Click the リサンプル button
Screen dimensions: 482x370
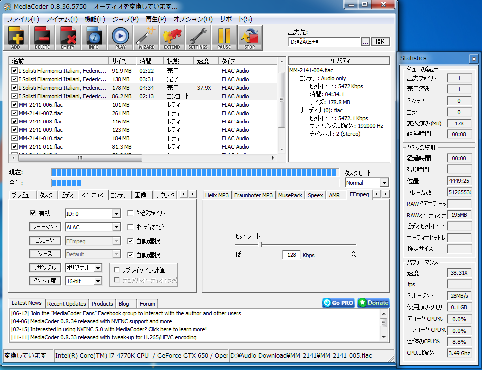45,268
